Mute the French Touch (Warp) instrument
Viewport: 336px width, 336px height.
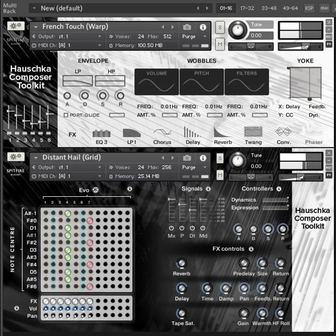(220, 44)
